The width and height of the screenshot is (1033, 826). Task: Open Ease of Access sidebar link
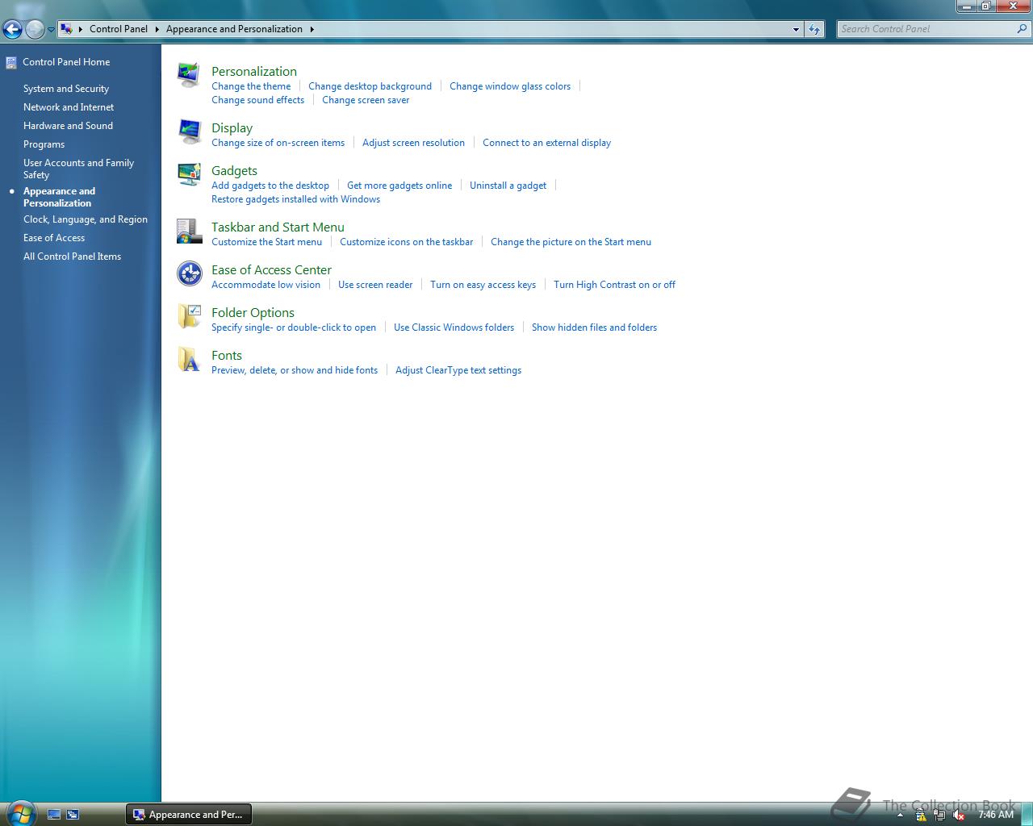tap(54, 238)
